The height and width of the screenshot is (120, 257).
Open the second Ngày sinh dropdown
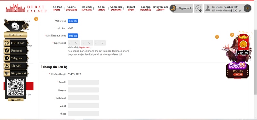tap(87, 43)
